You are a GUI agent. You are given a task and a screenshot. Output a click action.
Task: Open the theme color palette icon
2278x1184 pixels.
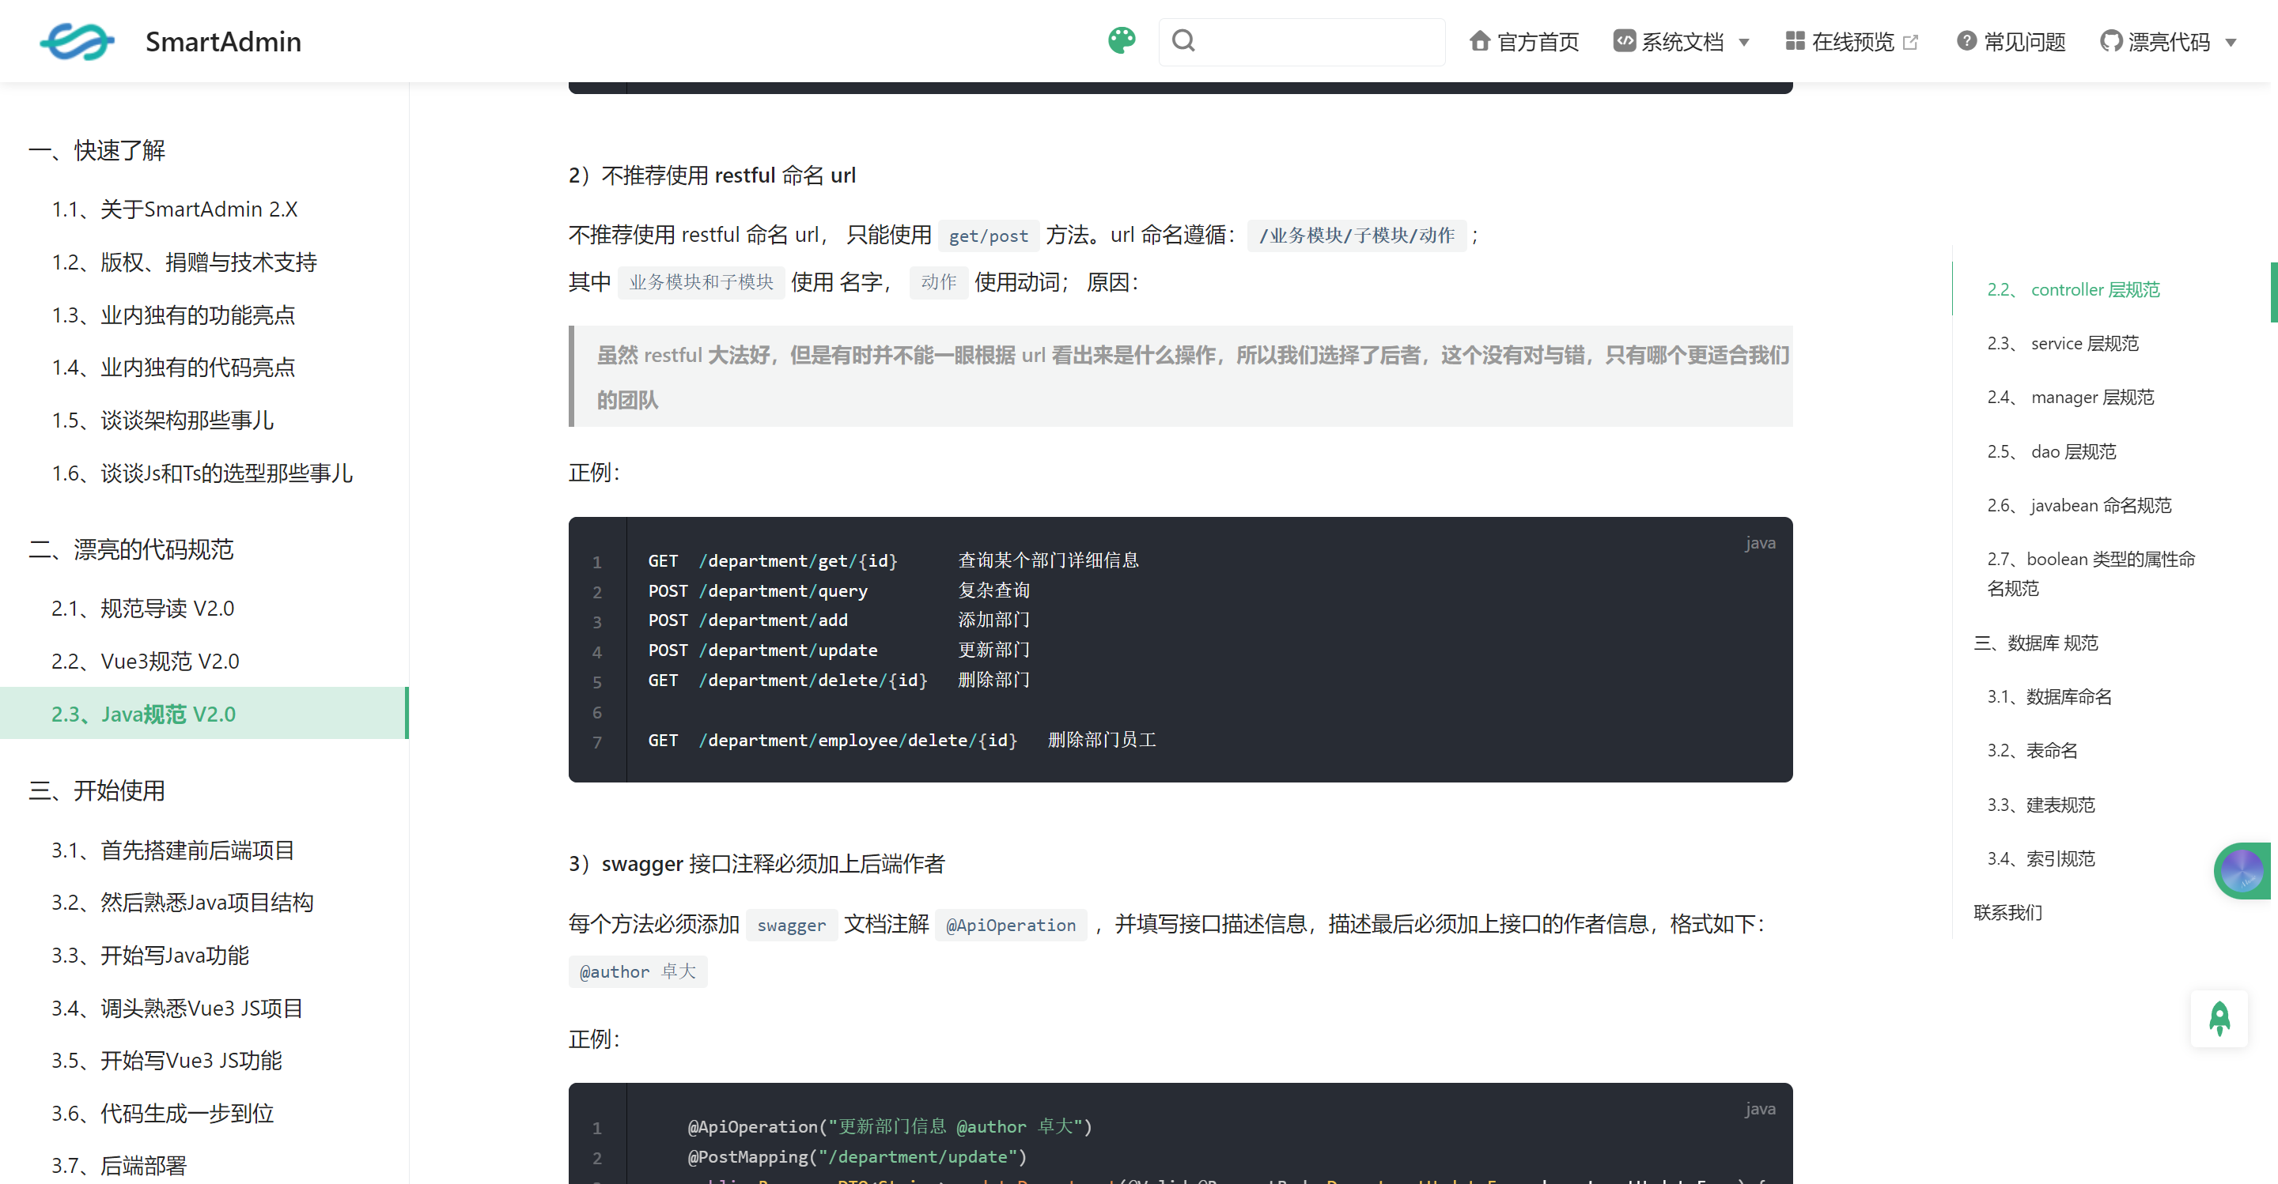pyautogui.click(x=1122, y=40)
